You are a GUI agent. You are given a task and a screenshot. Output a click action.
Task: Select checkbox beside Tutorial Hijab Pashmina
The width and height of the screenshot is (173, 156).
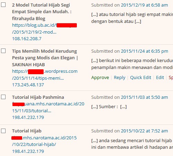[3, 97]
